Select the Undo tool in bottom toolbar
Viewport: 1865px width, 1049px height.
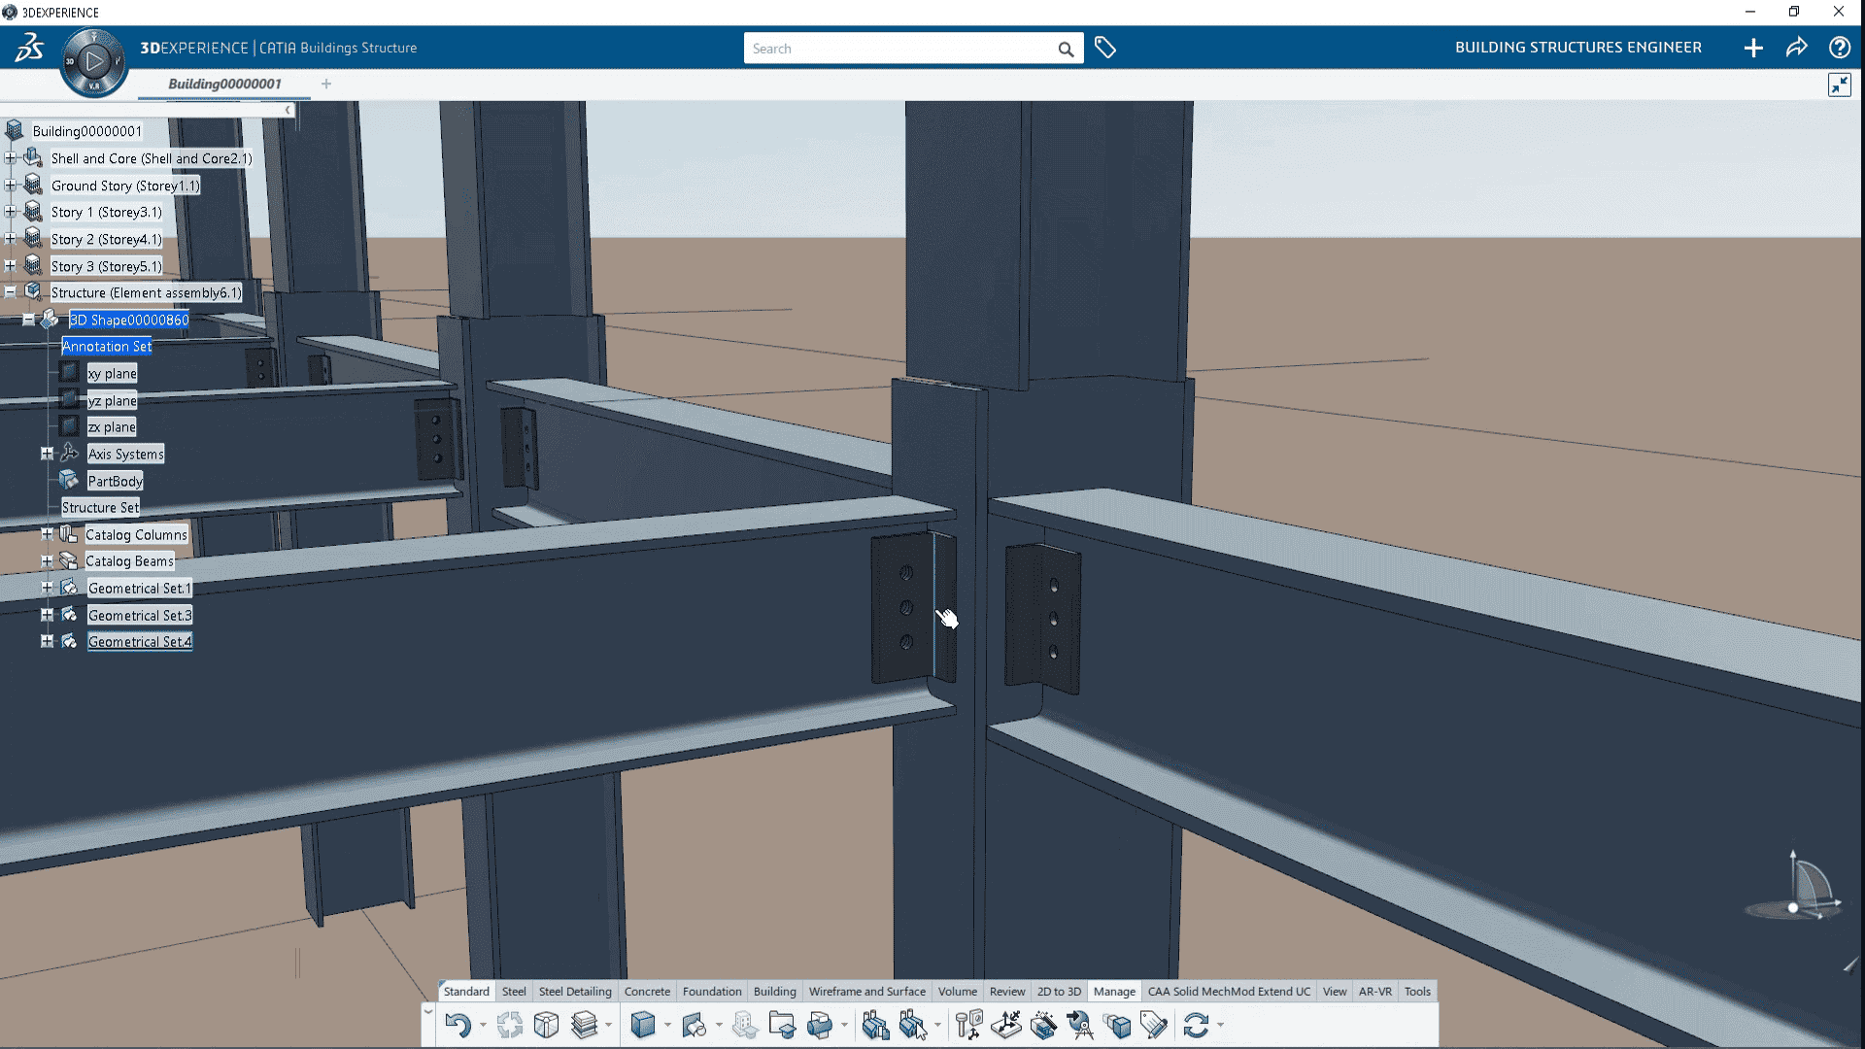point(456,1024)
